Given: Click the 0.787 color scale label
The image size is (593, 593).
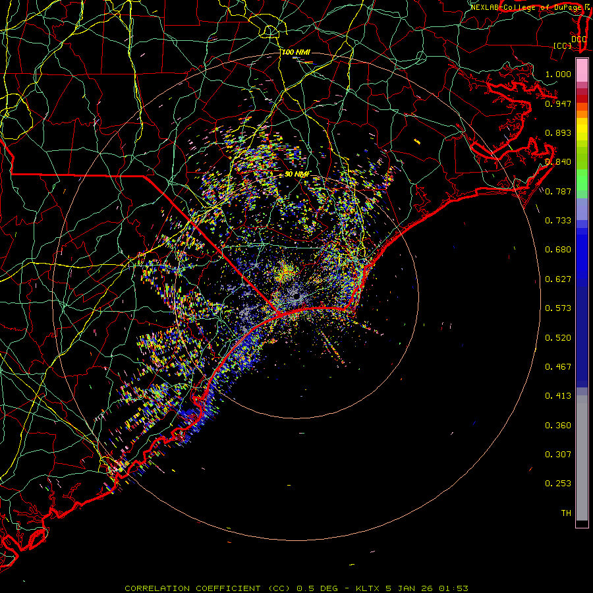Looking at the screenshot, I should point(558,191).
